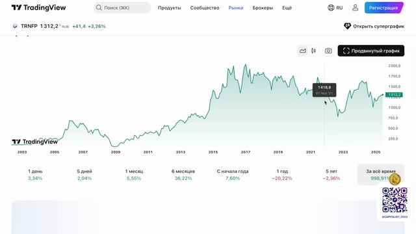
Task: Open the user profile icon
Action: [355, 8]
